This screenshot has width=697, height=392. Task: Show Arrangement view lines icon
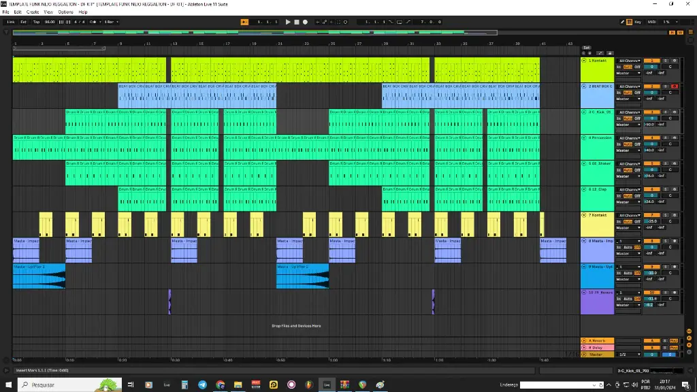click(690, 32)
